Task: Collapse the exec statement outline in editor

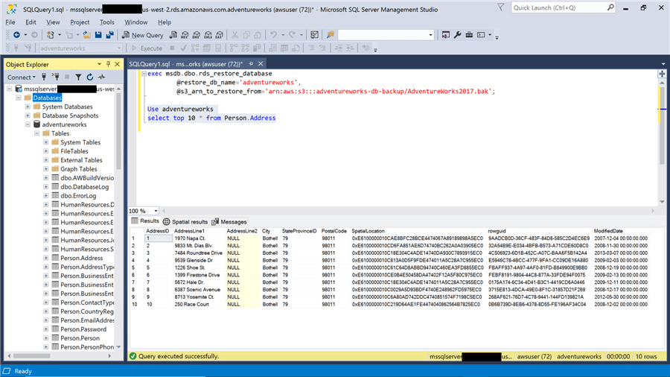Action: point(143,75)
